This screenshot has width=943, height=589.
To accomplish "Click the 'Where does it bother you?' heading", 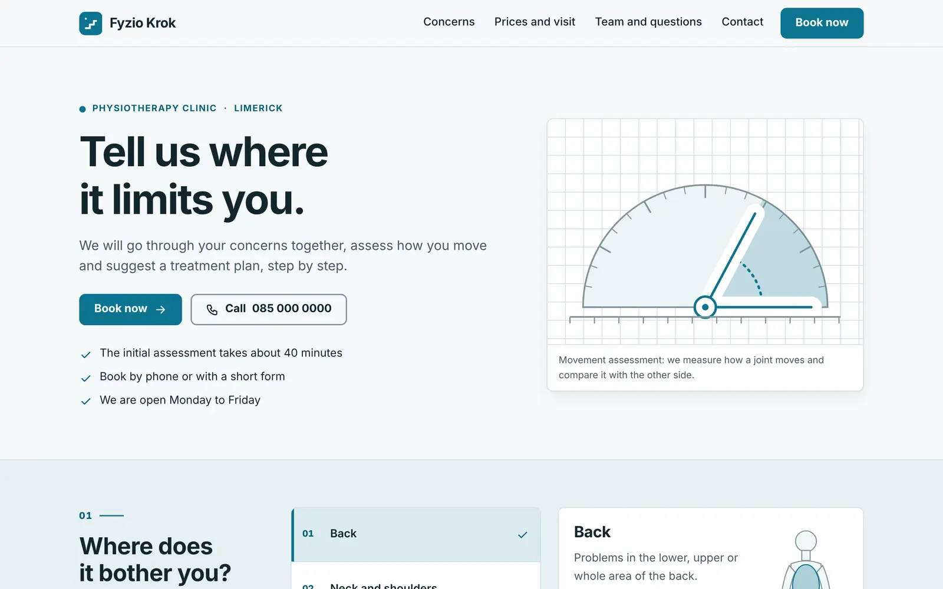I will pyautogui.click(x=155, y=560).
